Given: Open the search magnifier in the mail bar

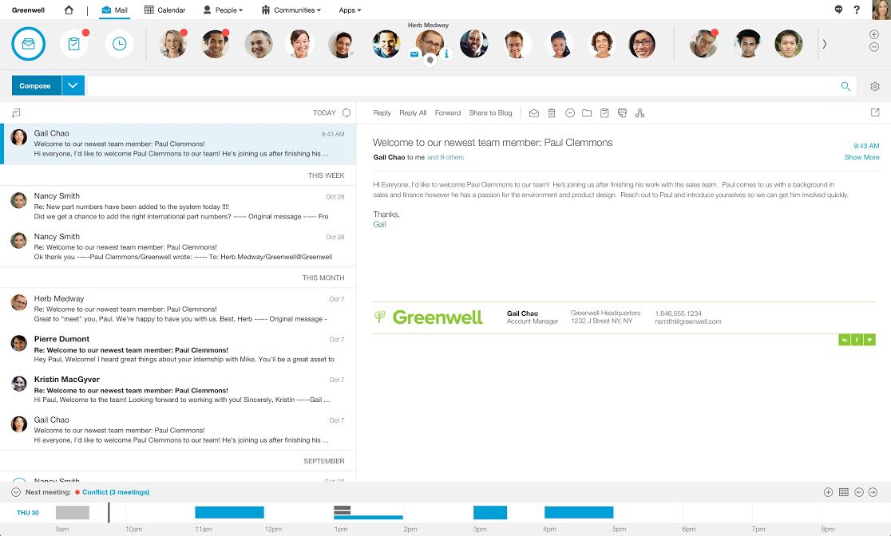Looking at the screenshot, I should pyautogui.click(x=845, y=85).
